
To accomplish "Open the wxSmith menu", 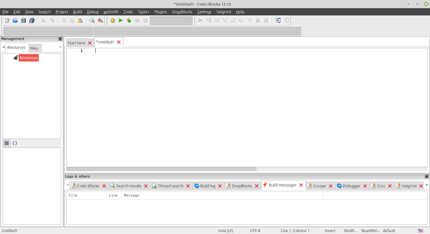I will click(x=111, y=12).
